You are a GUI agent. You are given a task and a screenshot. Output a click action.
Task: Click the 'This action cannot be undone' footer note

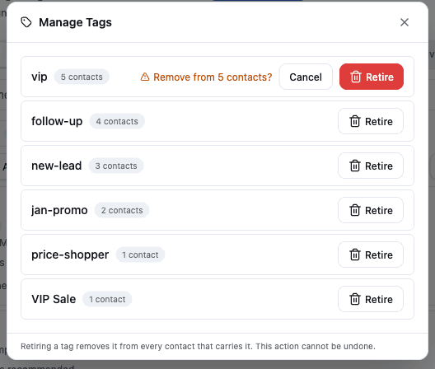click(316, 346)
